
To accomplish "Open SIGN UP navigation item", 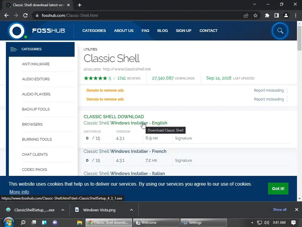I will [183, 30].
